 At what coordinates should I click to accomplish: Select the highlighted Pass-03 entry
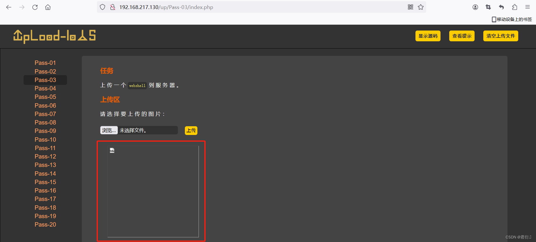click(x=45, y=80)
